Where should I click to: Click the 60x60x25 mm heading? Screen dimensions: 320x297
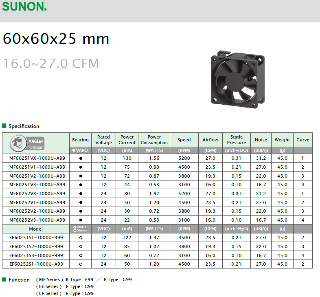pyautogui.click(x=56, y=39)
